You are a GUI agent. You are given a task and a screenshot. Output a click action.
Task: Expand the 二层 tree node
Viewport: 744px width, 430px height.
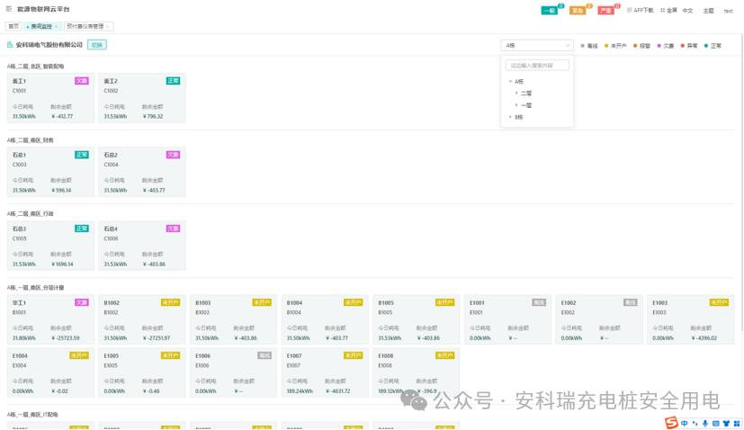[516, 93]
